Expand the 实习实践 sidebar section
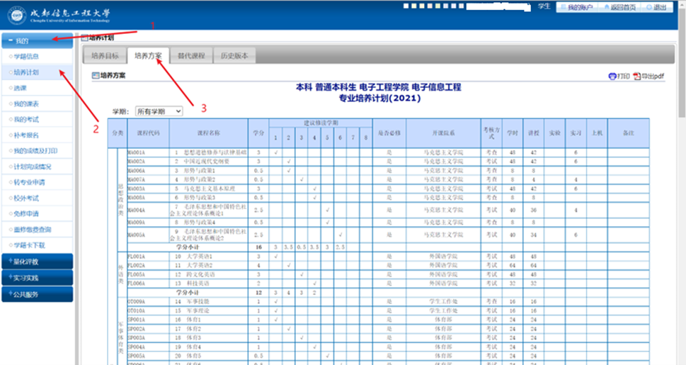This screenshot has width=686, height=365. (x=36, y=278)
